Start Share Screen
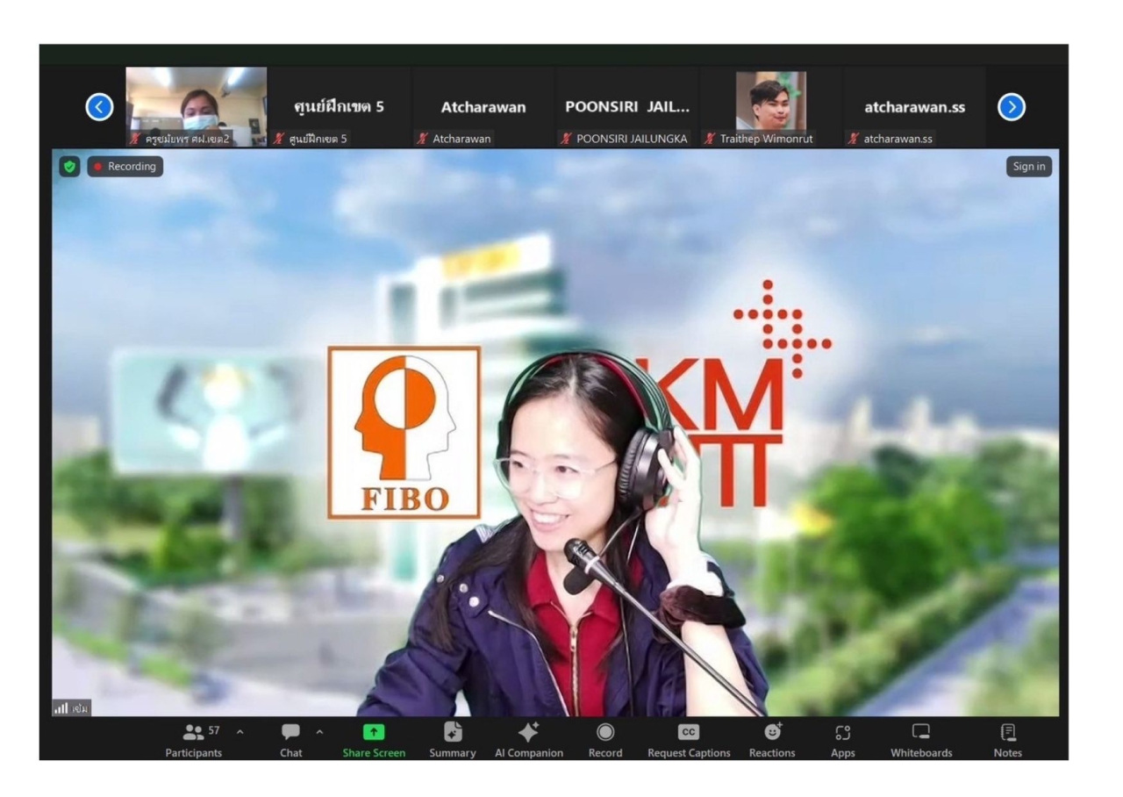Viewport: 1123px width, 797px height. coord(374,741)
